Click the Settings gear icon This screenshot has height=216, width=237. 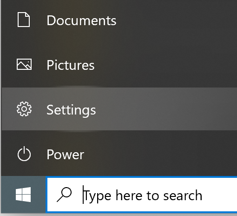[24, 109]
